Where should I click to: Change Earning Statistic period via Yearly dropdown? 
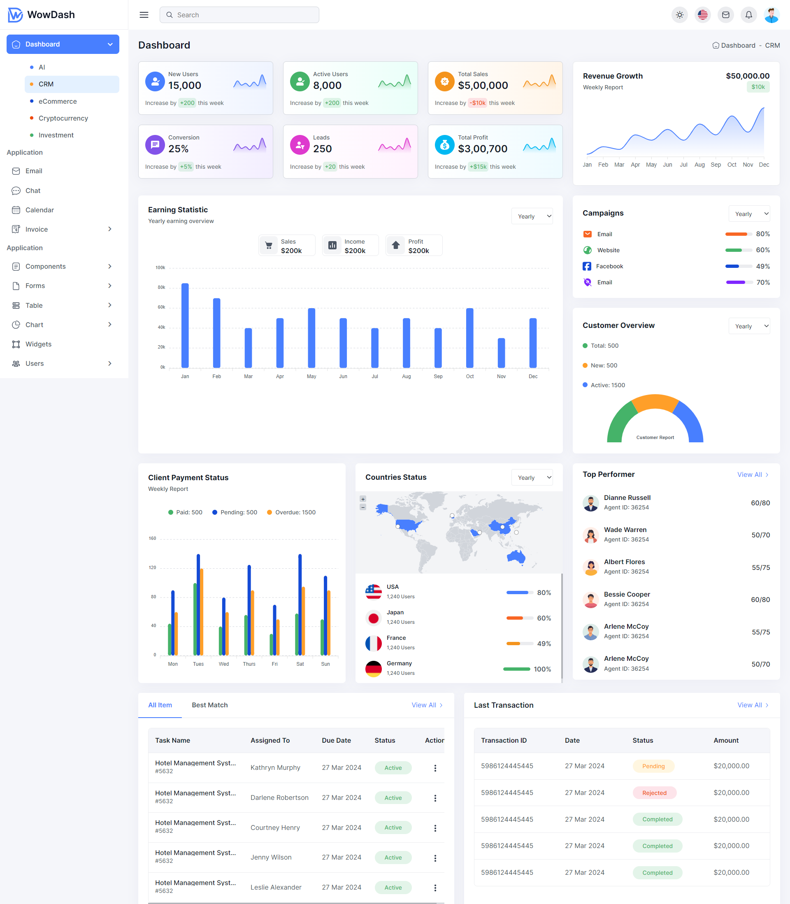tap(532, 216)
